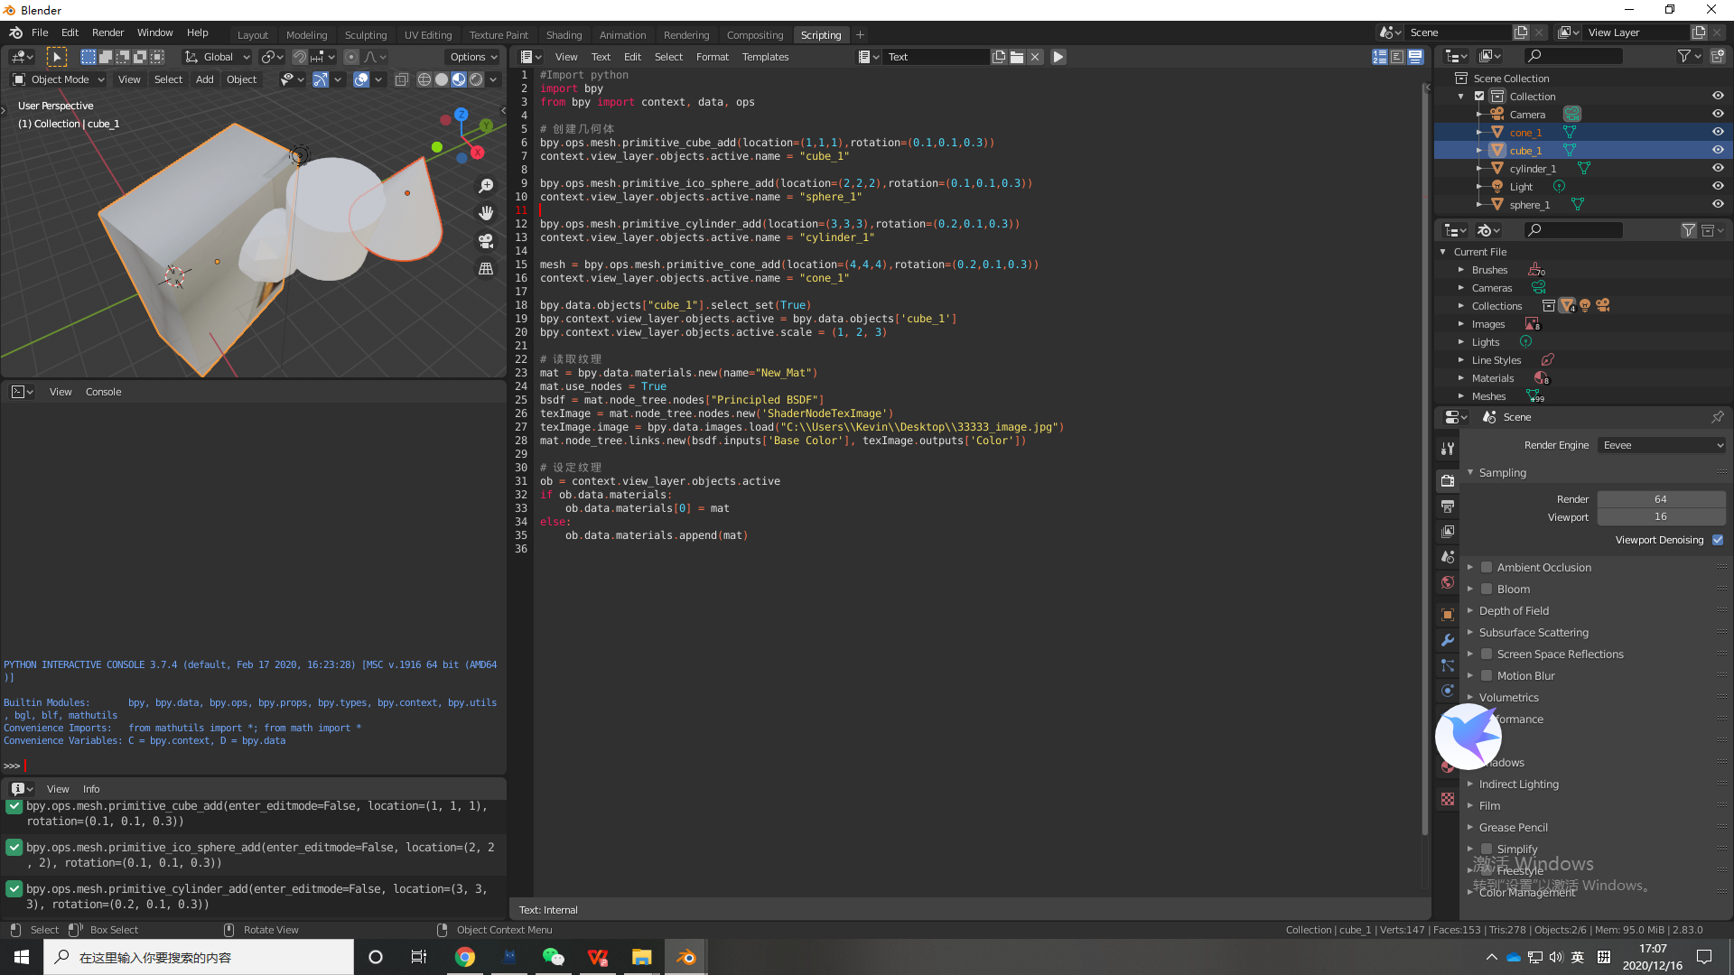Open the Render Engine Eevee dropdown
The height and width of the screenshot is (975, 1734).
click(x=1662, y=445)
